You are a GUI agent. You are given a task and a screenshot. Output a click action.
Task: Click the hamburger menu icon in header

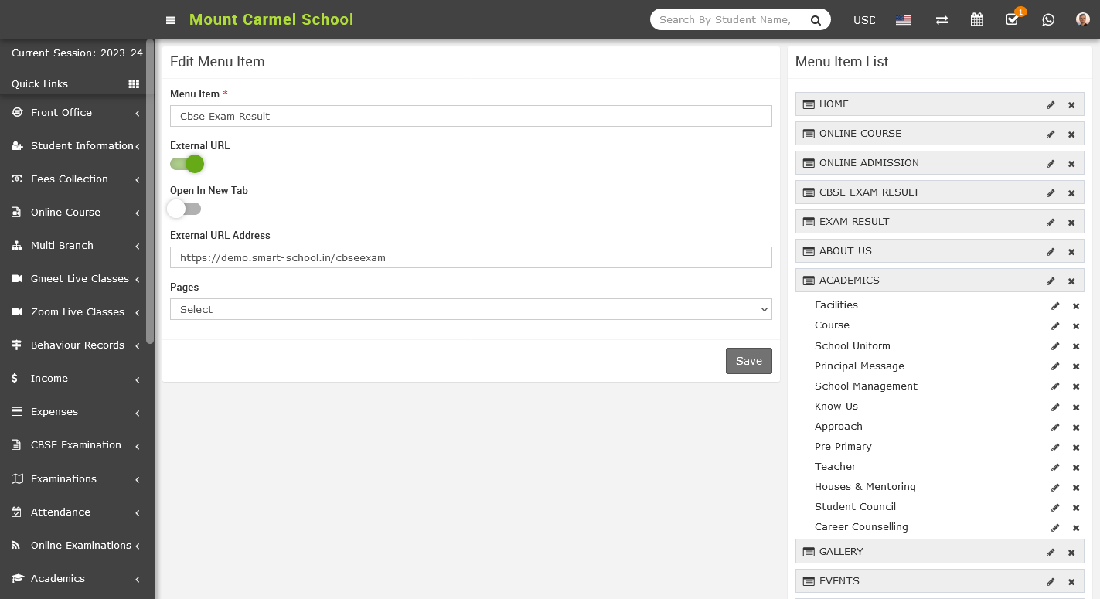(171, 20)
